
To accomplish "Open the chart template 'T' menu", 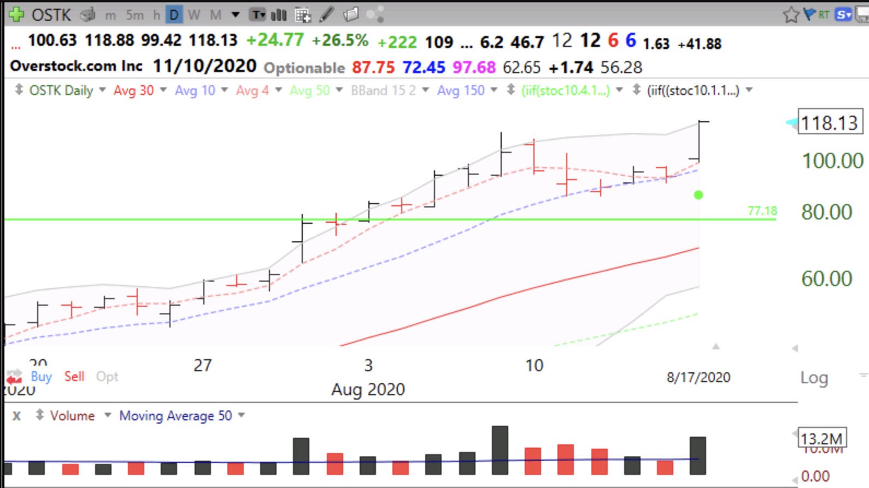I will click(x=257, y=15).
